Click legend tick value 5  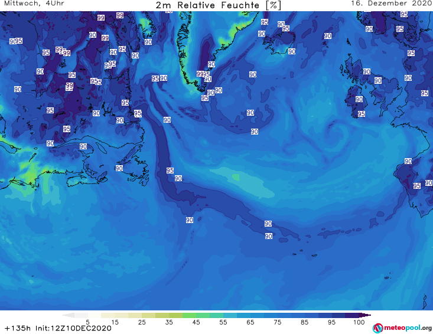(87, 322)
